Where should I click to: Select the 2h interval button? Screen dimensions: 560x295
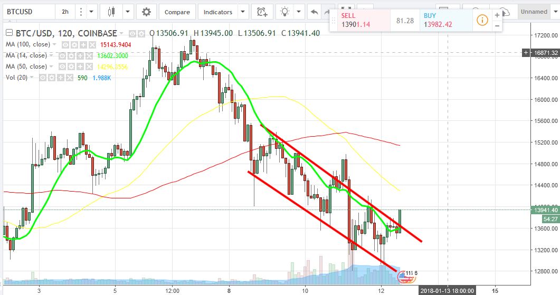tap(65, 12)
